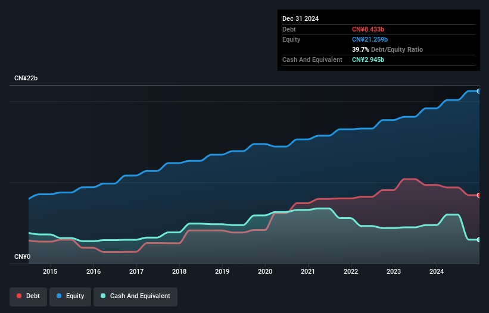Click the Debt label in the tooltip
Screen dimensions: 489x313
point(289,29)
